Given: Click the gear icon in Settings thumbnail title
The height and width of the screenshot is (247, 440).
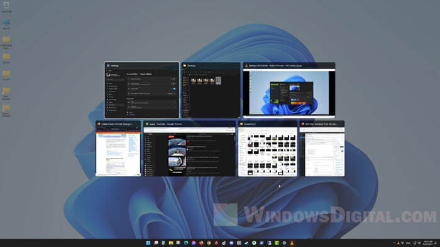Looking at the screenshot, I should point(108,66).
